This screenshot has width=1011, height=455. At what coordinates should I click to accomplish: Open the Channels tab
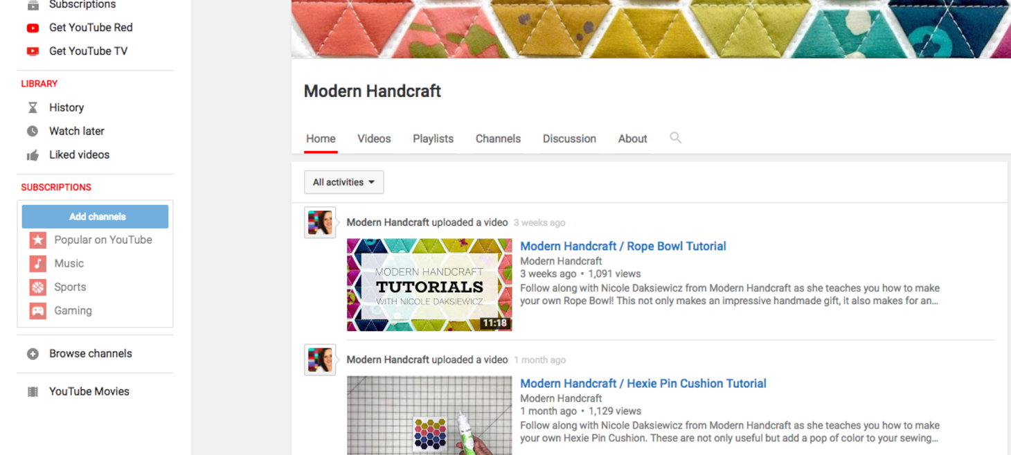pyautogui.click(x=498, y=139)
